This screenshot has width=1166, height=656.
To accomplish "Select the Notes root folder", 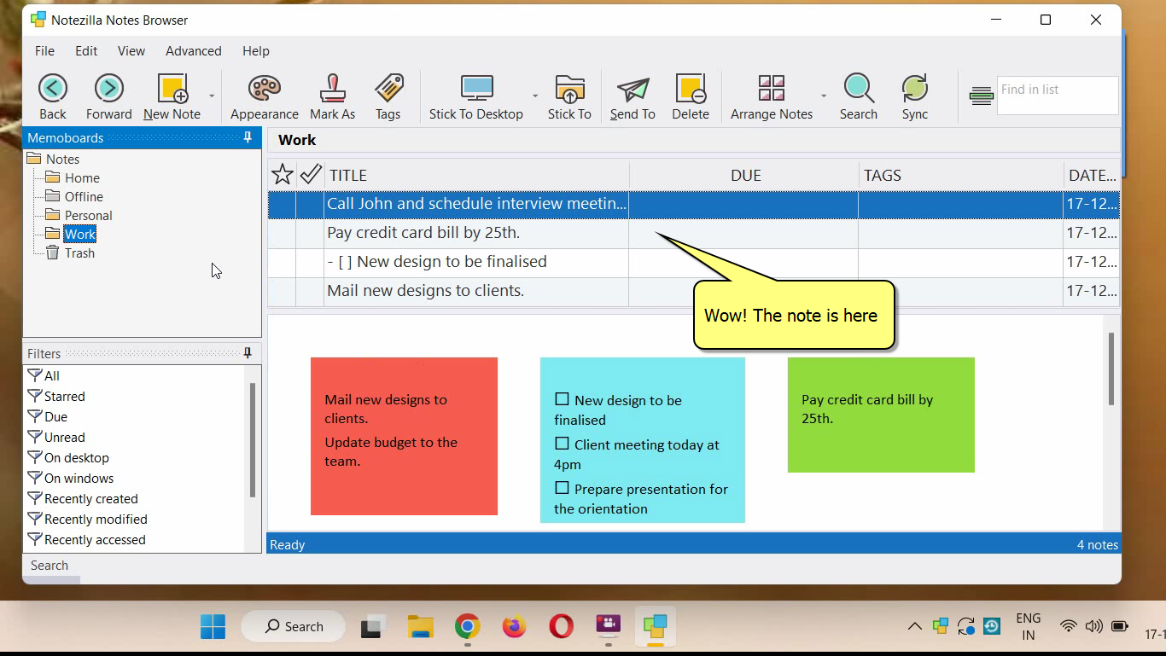I will 53,159.
